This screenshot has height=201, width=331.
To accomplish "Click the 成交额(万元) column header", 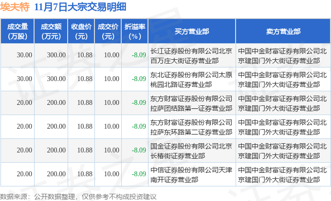I will pos(51,31).
